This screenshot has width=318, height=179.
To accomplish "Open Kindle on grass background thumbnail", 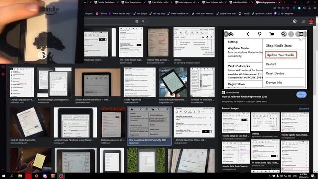I will (146, 160).
